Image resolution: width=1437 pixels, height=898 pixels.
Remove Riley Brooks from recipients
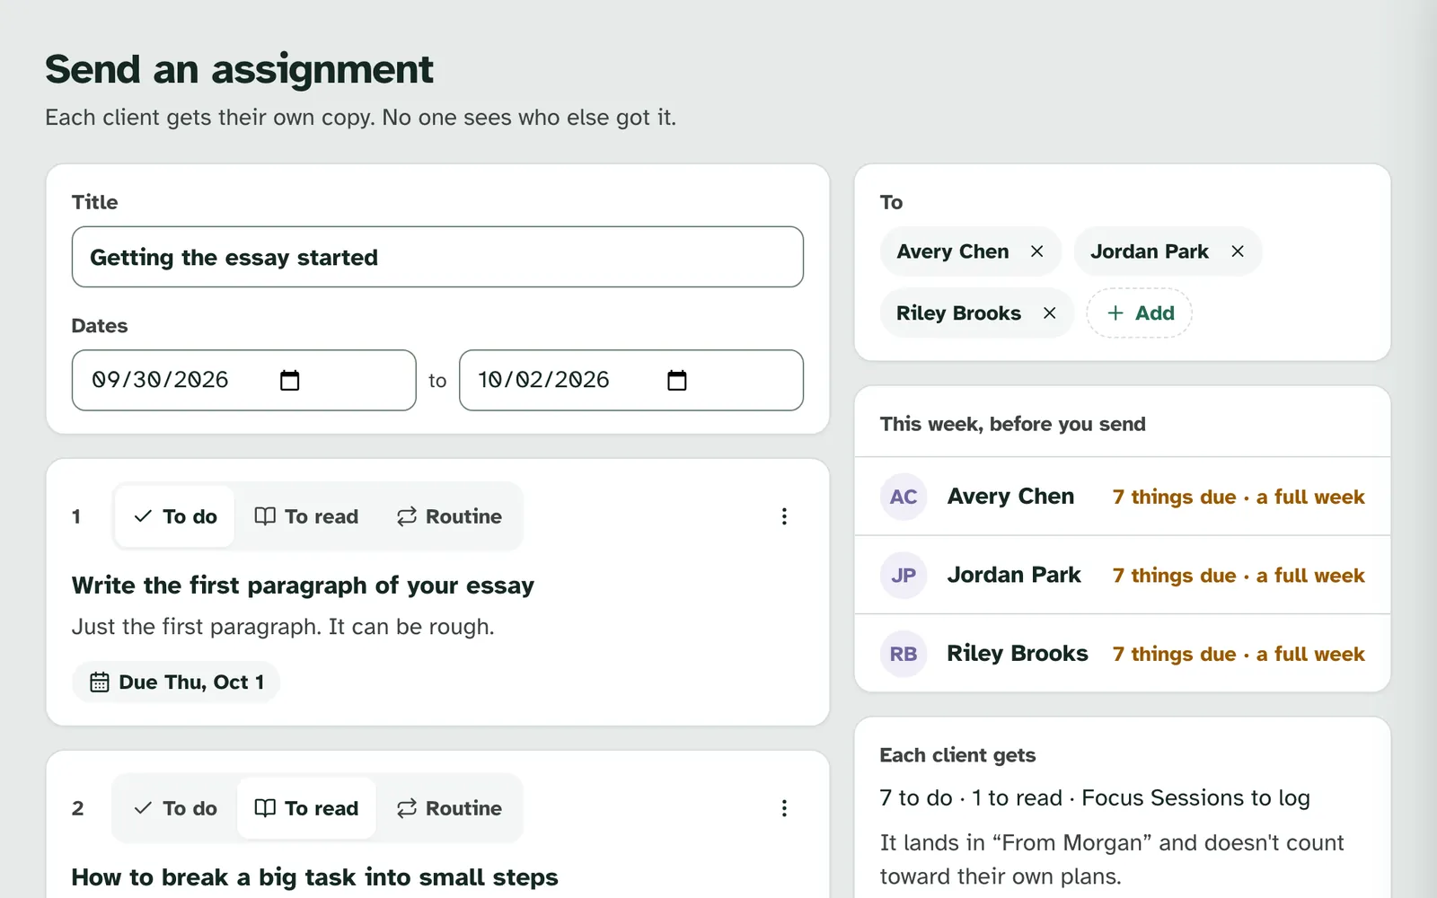(x=1049, y=313)
